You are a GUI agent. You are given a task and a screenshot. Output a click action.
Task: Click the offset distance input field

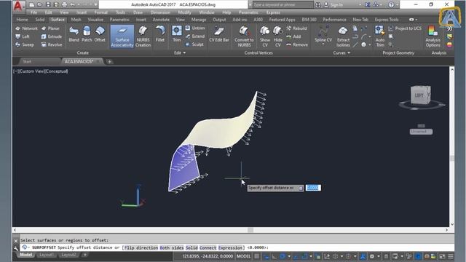pyautogui.click(x=313, y=188)
